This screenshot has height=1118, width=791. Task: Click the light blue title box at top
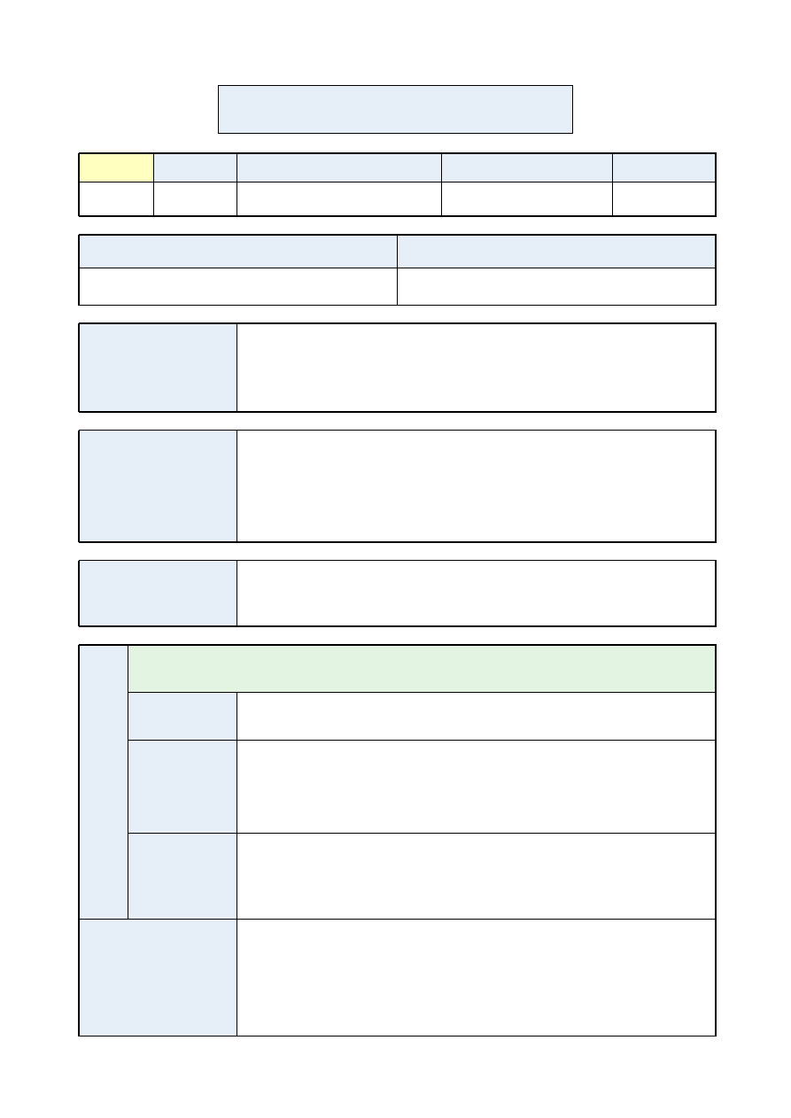tap(395, 109)
